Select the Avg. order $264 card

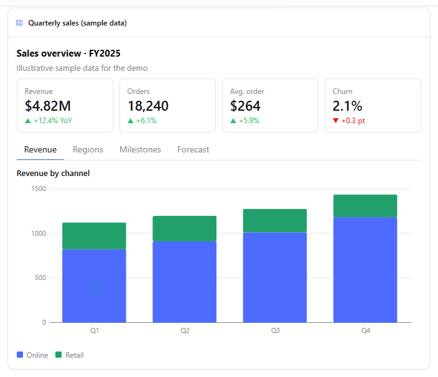click(x=270, y=105)
